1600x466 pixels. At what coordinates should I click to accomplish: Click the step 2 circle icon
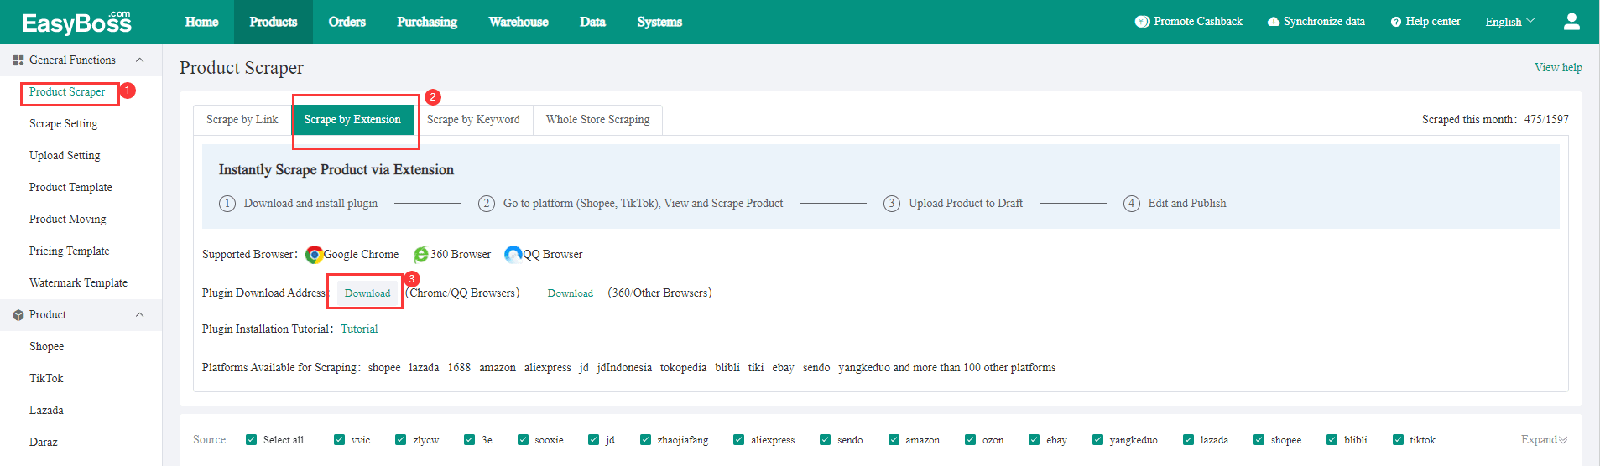(487, 204)
